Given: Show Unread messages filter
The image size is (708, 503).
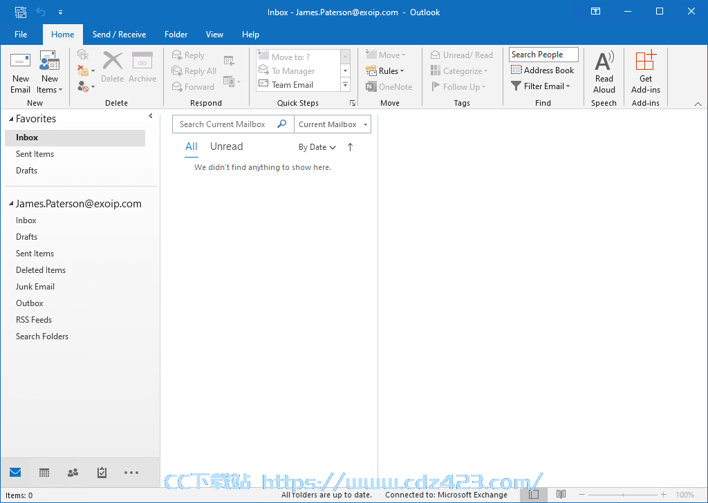Looking at the screenshot, I should (227, 146).
